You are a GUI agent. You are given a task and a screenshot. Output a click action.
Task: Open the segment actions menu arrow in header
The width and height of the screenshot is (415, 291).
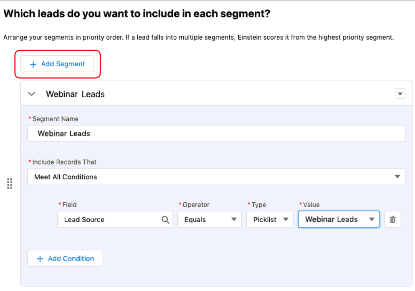(x=400, y=94)
